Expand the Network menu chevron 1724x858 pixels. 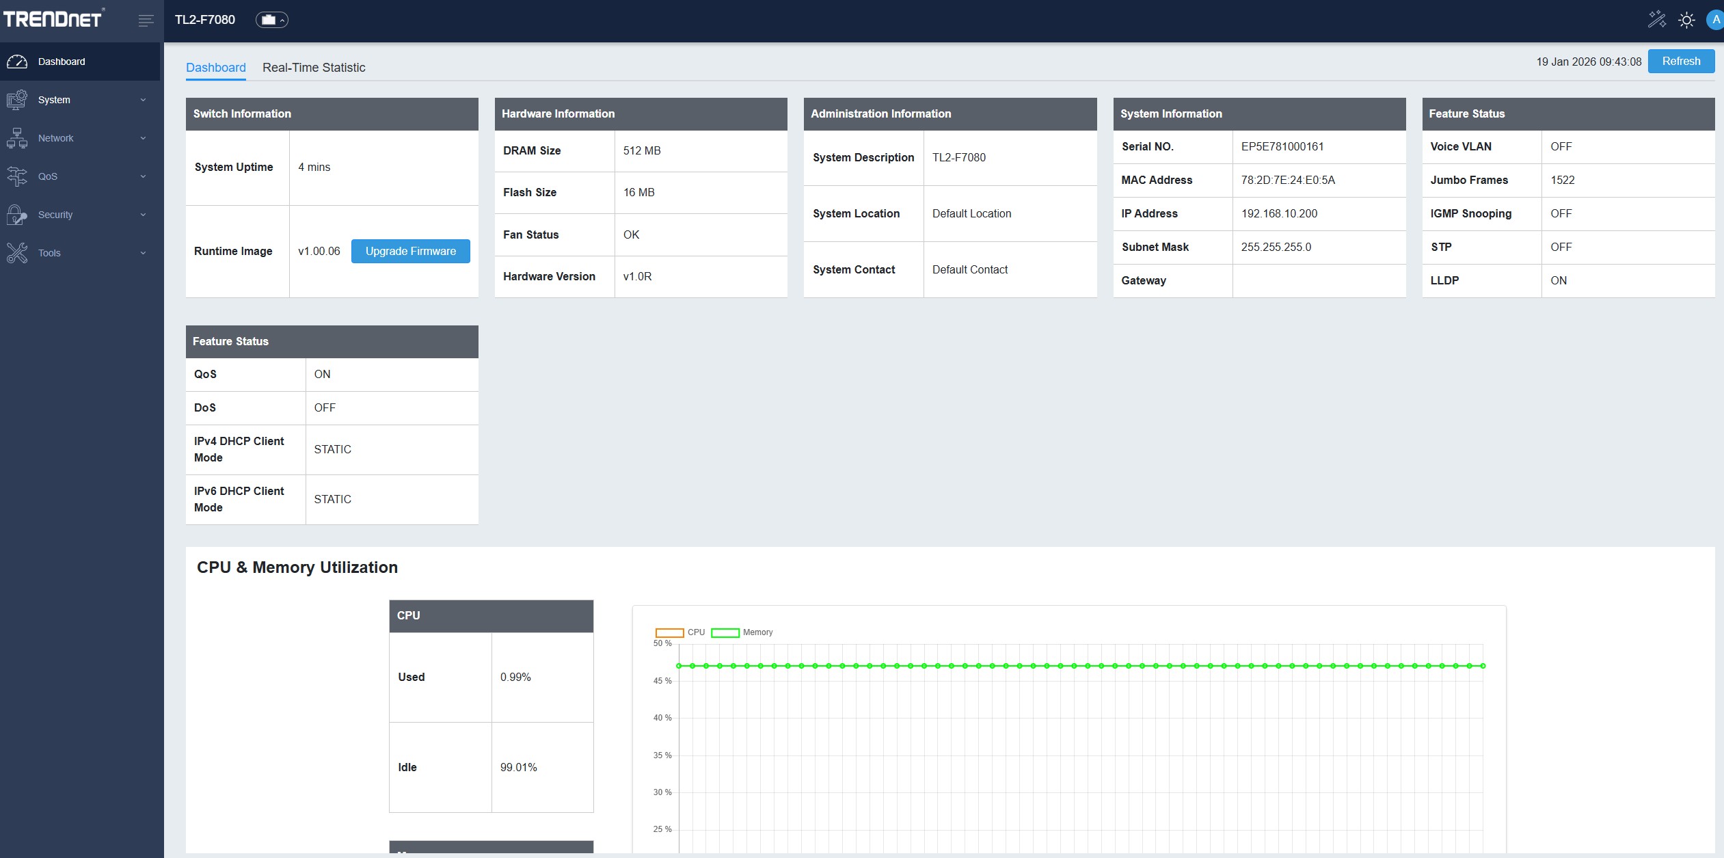click(143, 138)
